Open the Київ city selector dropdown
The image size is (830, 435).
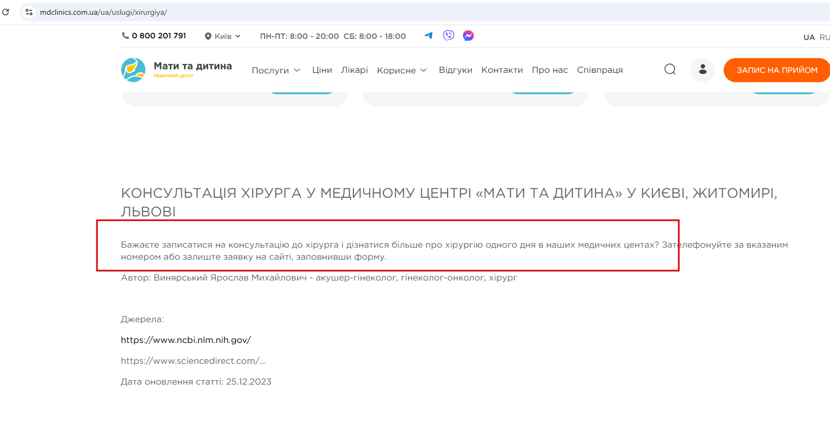(222, 36)
